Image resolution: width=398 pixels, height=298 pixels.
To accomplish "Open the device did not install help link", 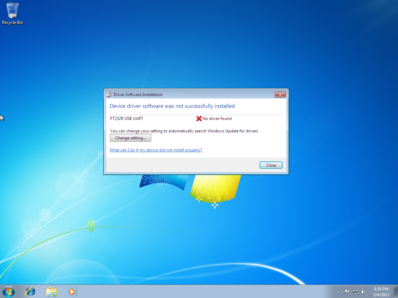I will pyautogui.click(x=156, y=150).
